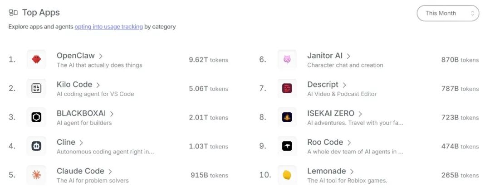Click the Janitor AI swirl icon
This screenshot has width=490, height=196.
(287, 59)
